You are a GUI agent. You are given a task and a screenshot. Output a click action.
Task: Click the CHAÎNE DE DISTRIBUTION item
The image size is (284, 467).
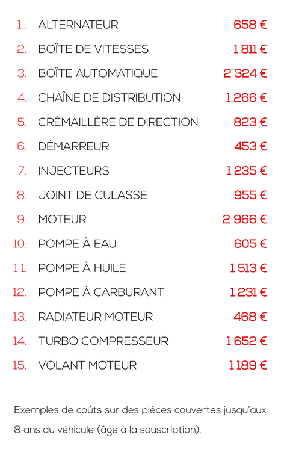click(x=110, y=97)
